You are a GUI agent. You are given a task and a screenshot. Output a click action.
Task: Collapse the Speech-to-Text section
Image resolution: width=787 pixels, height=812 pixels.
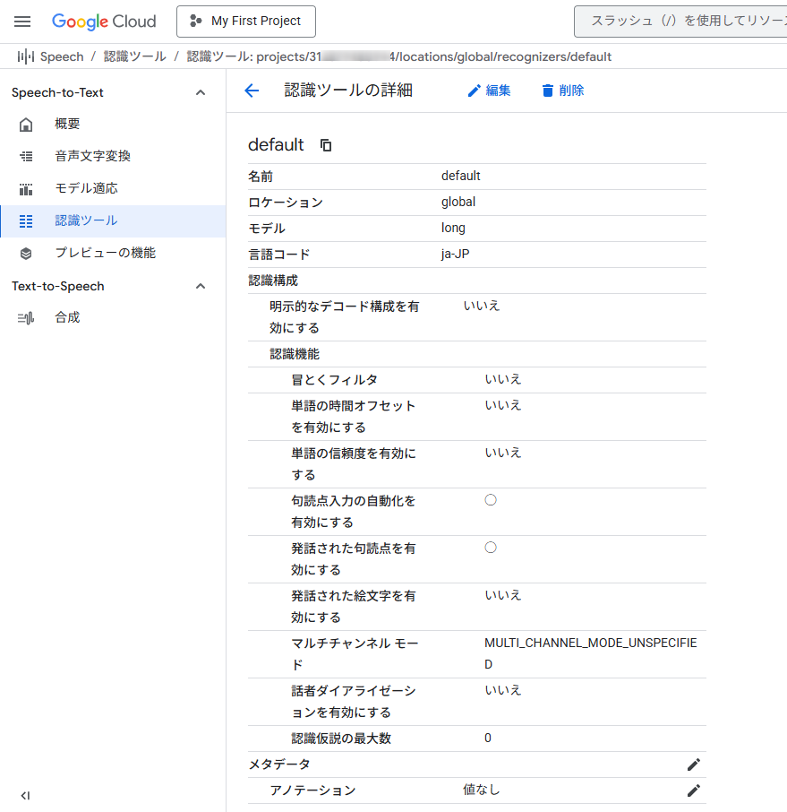[201, 93]
